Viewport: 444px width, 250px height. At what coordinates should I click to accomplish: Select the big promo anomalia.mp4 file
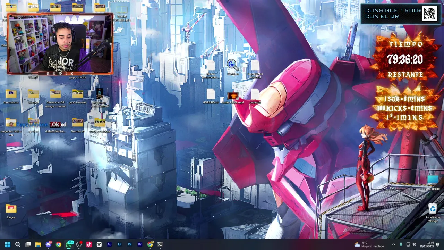pyautogui.click(x=100, y=98)
